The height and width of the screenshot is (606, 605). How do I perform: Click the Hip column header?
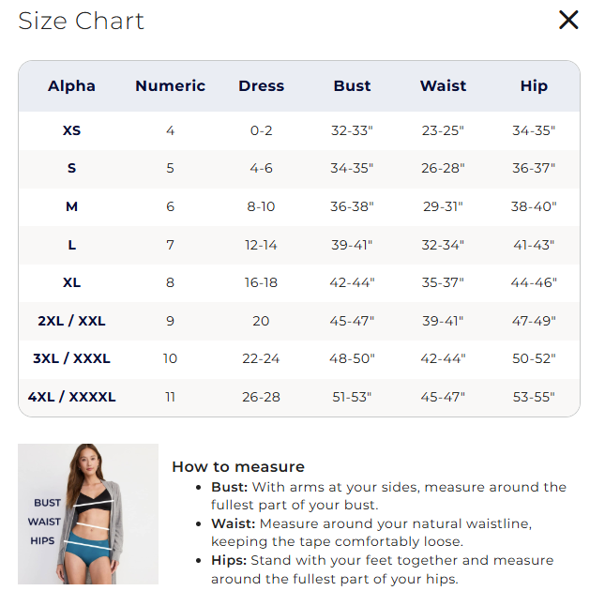click(x=534, y=86)
